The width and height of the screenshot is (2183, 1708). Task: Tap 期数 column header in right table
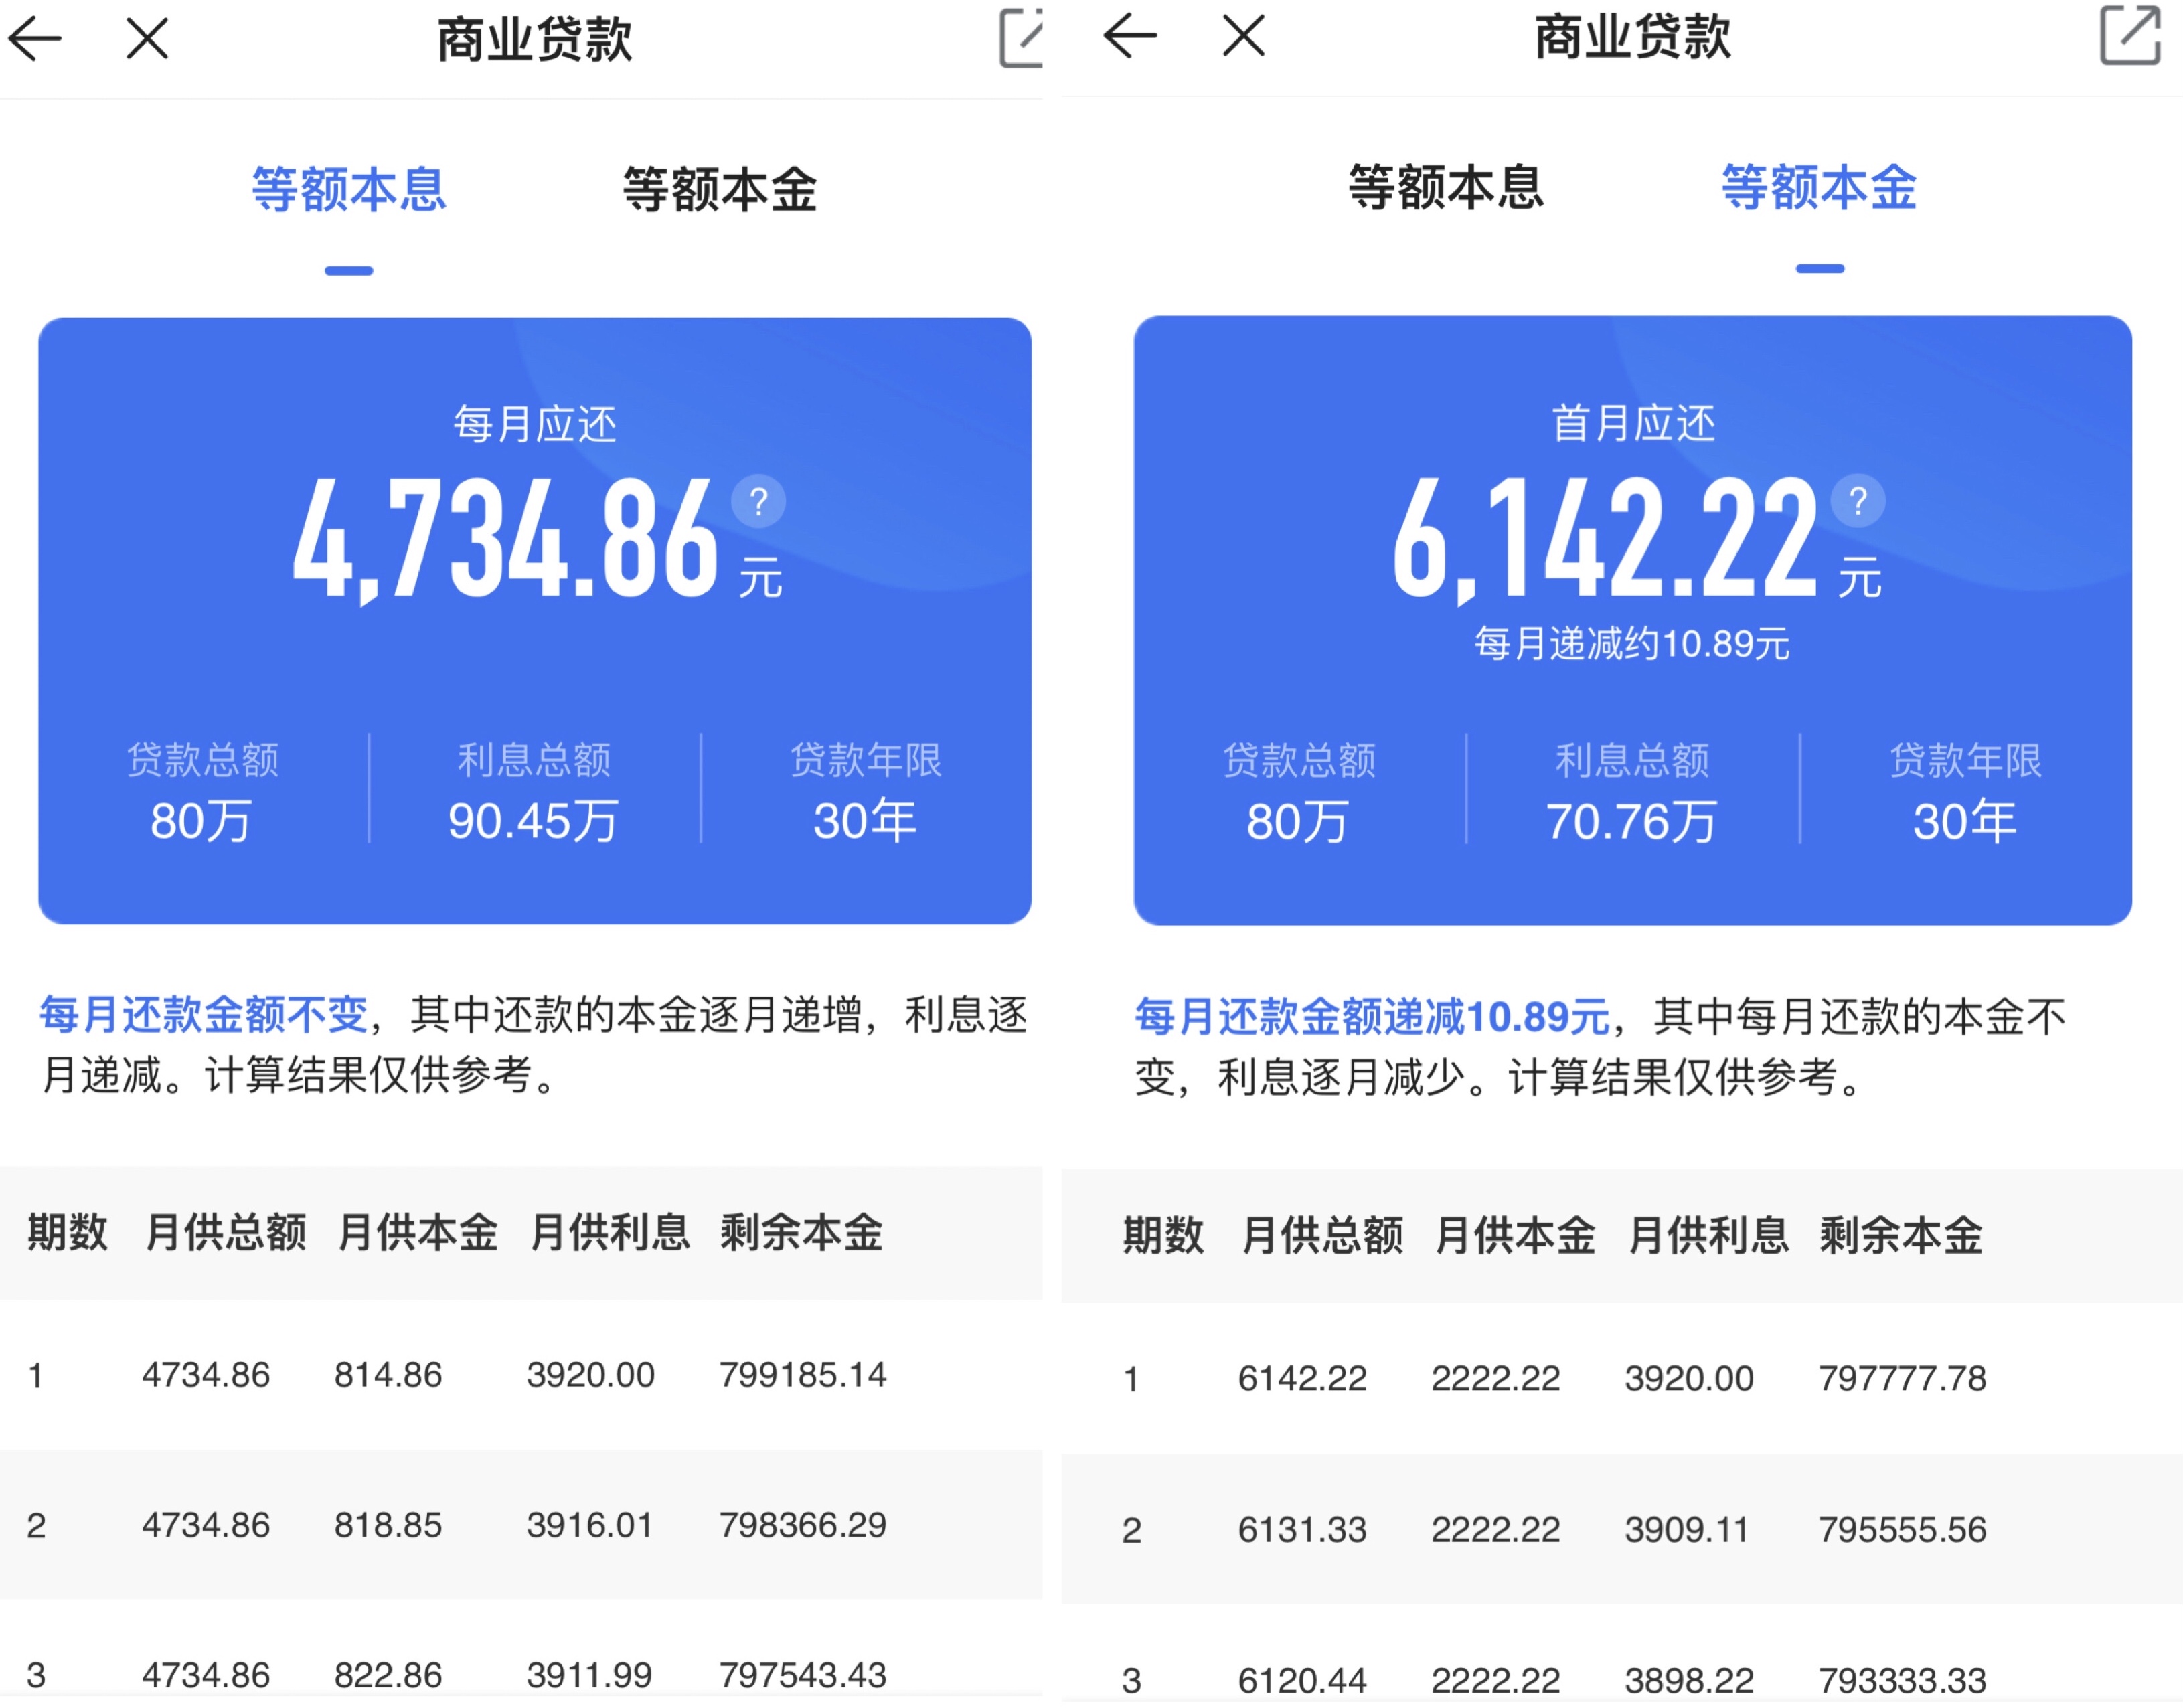click(1163, 1236)
